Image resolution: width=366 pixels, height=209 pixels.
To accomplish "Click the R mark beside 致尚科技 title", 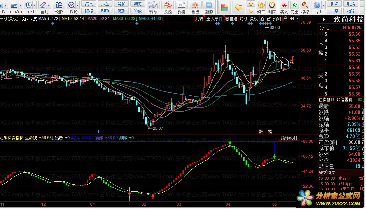I will tap(324, 20).
